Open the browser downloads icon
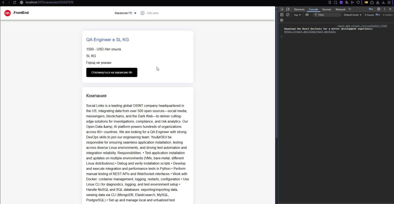The width and height of the screenshot is (394, 204). (x=383, y=2)
